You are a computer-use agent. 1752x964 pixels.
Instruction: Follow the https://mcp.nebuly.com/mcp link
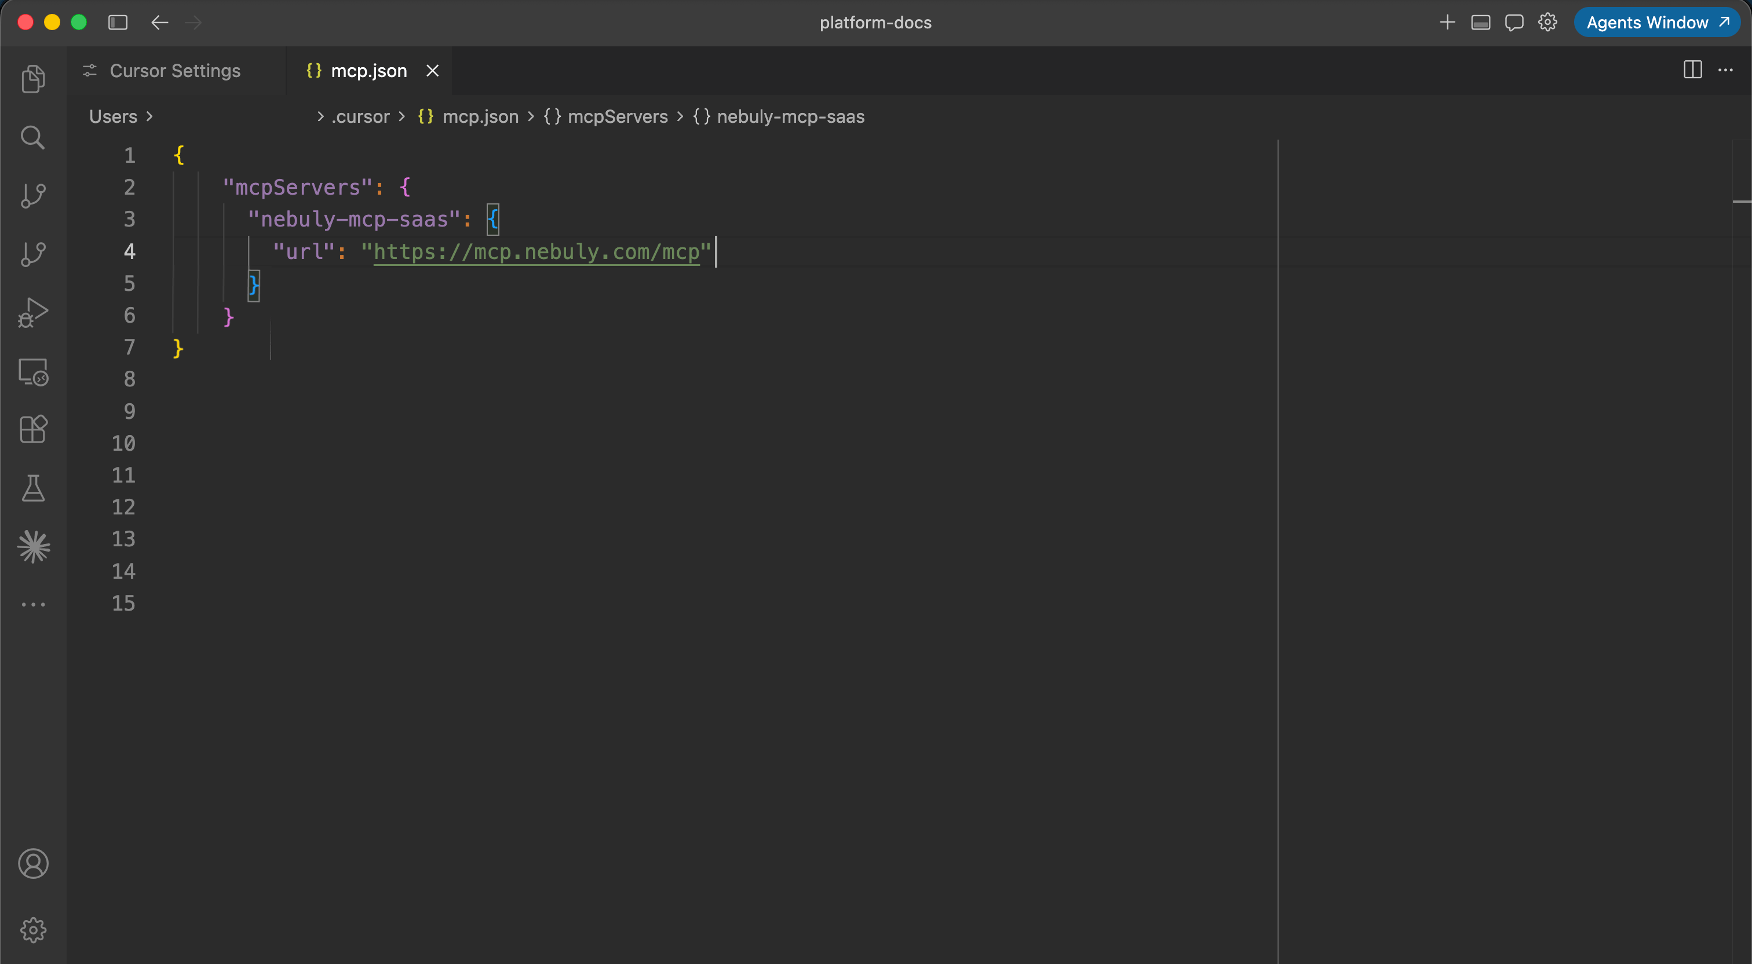pos(536,251)
